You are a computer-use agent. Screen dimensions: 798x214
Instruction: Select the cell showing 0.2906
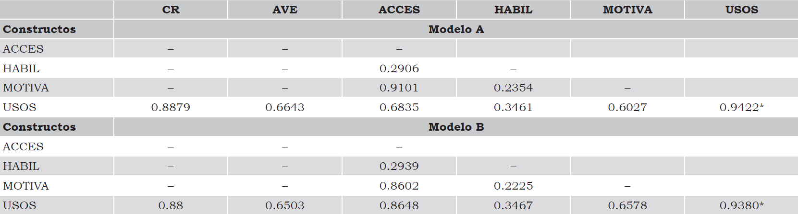click(399, 68)
